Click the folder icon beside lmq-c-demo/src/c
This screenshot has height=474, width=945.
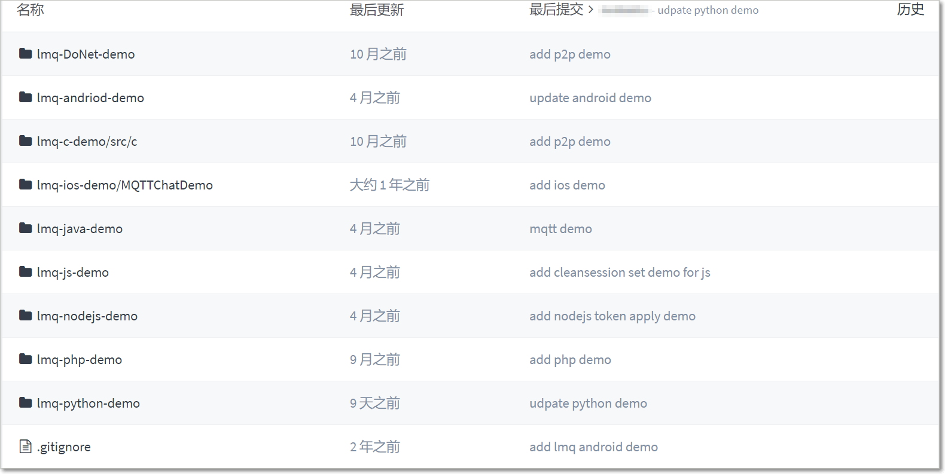(25, 141)
